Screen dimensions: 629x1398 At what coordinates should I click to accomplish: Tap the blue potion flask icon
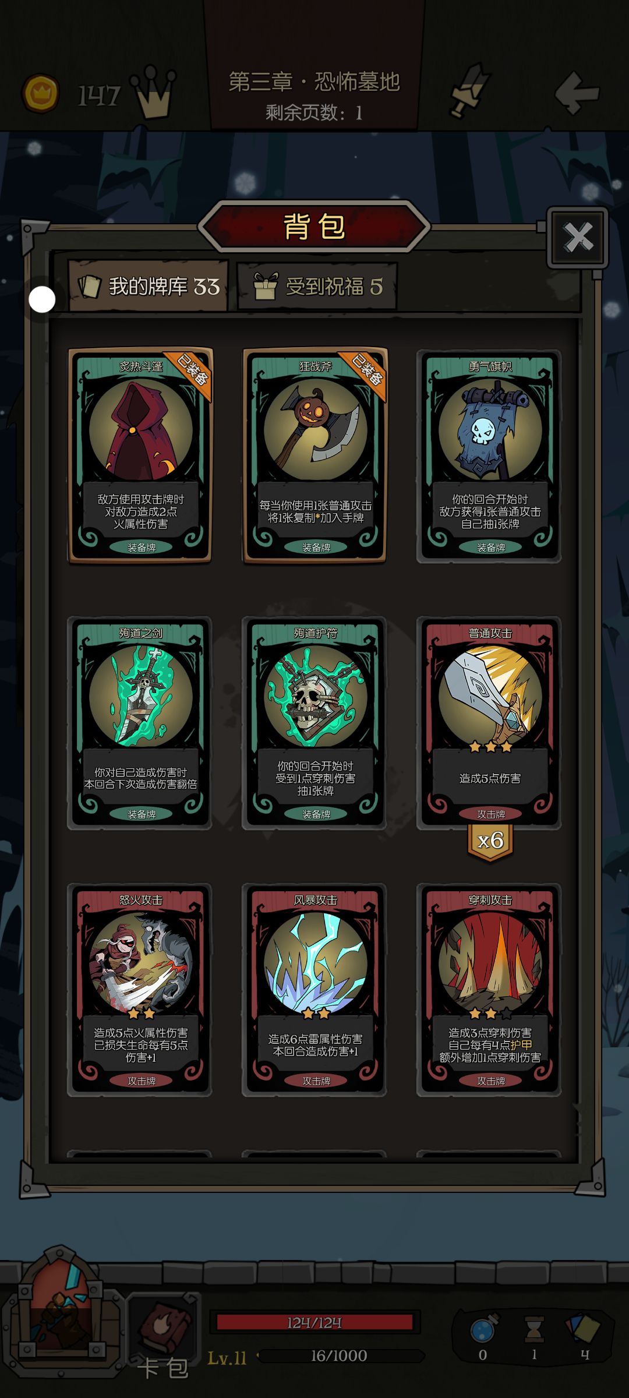[x=483, y=1328]
